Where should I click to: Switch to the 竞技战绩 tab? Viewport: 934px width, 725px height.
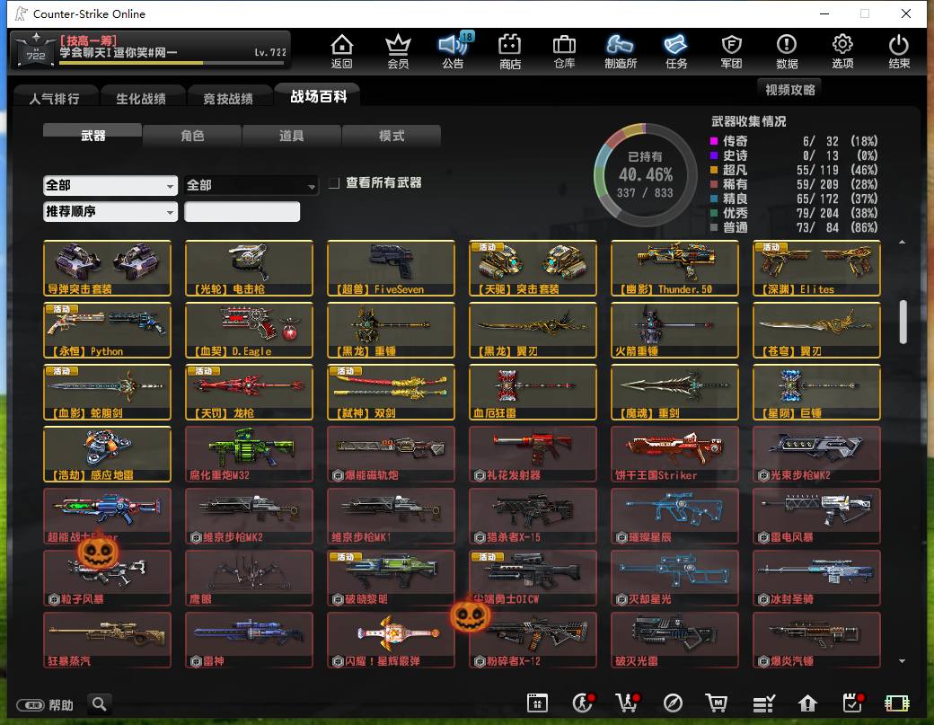228,98
